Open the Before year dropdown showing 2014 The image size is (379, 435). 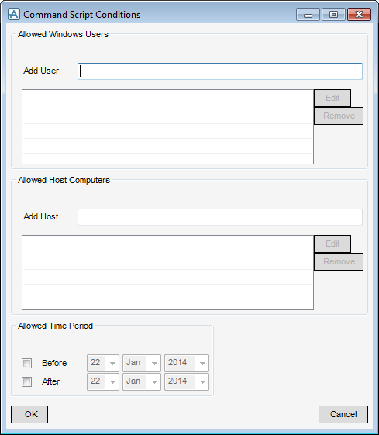[187, 363]
